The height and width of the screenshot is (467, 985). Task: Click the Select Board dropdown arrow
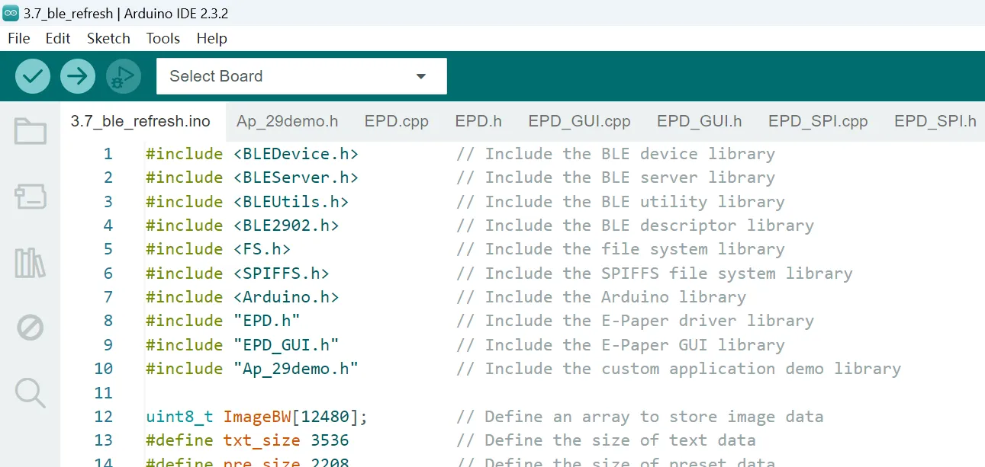421,76
